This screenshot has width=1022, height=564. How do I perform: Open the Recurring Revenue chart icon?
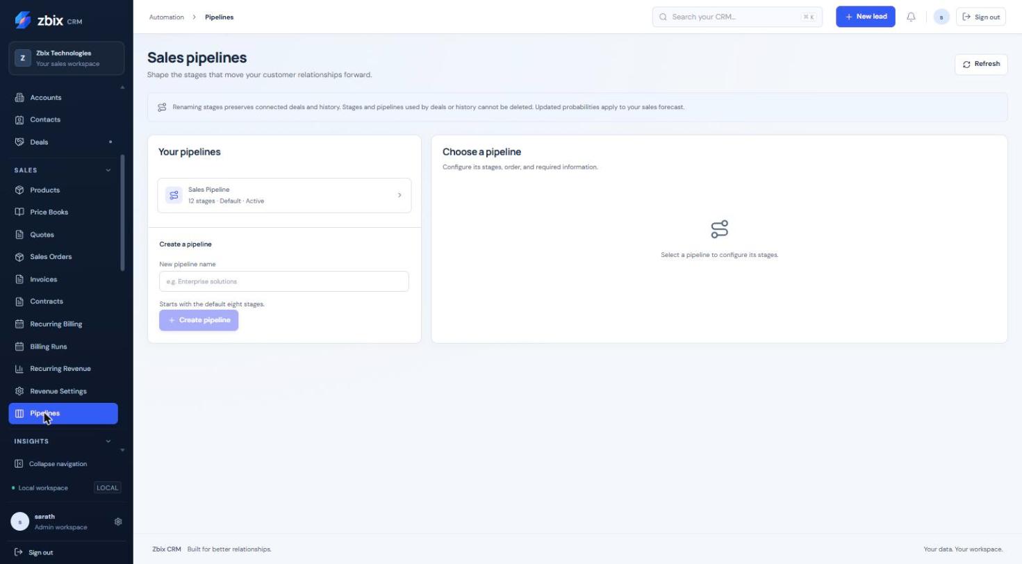19,369
